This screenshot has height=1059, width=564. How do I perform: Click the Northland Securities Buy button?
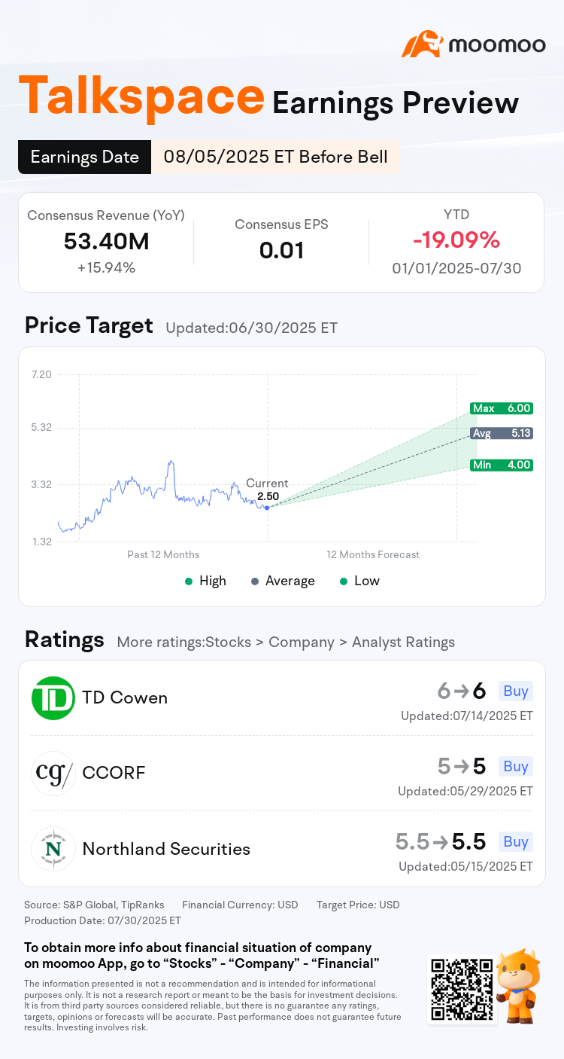tap(516, 841)
